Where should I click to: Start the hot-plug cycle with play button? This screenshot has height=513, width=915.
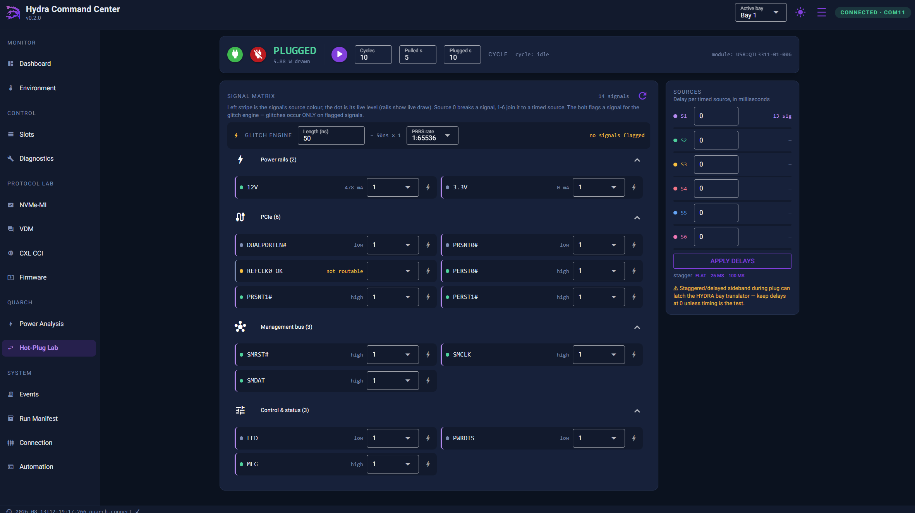339,55
